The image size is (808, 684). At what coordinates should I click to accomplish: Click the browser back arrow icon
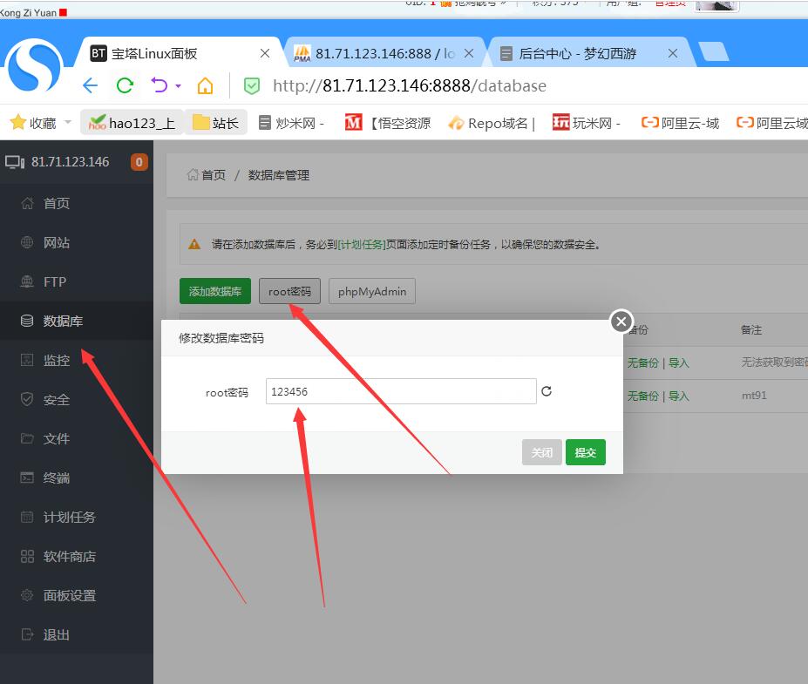(x=90, y=85)
